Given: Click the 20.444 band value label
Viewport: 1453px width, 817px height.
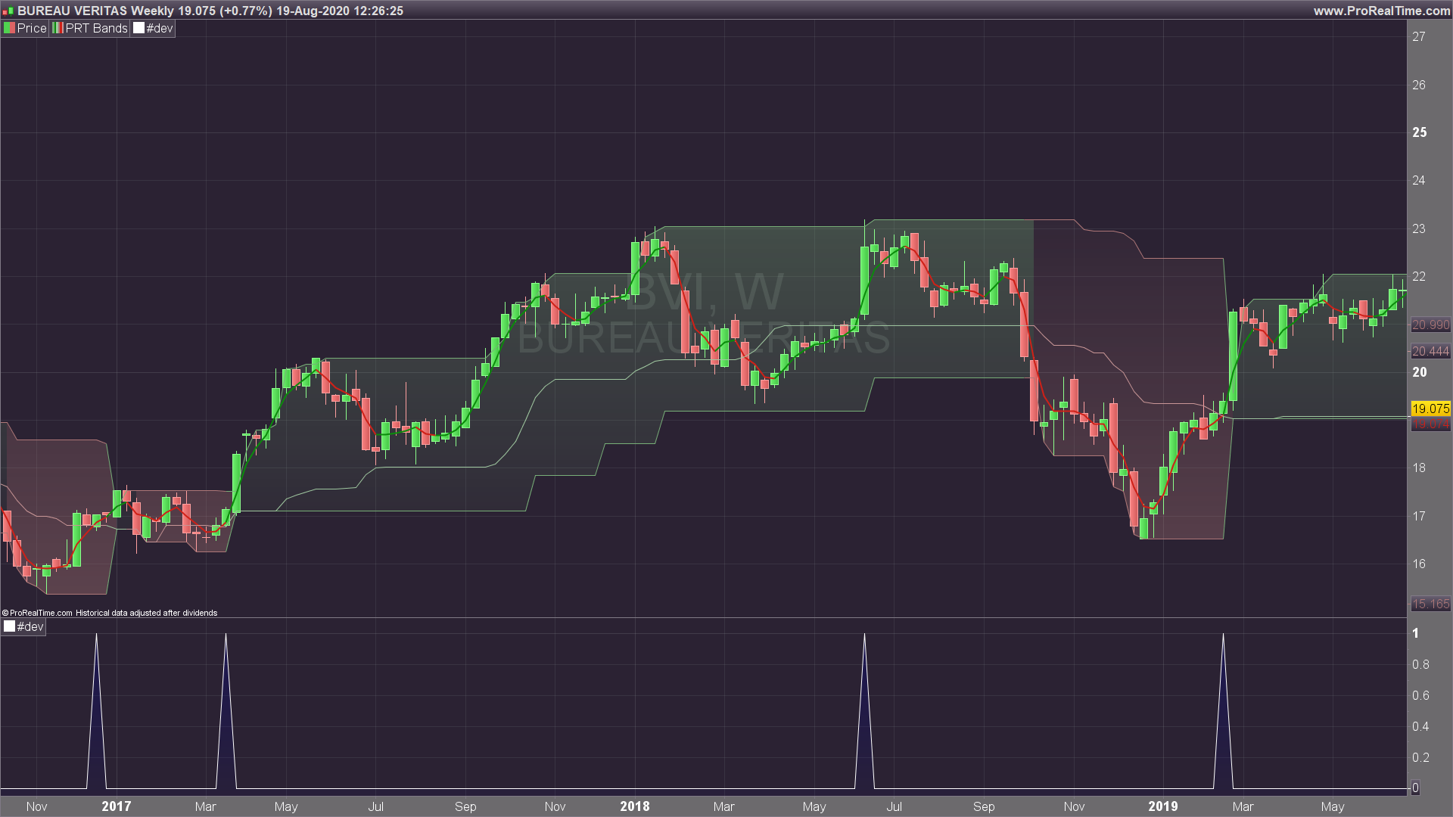Looking at the screenshot, I should coord(1430,351).
